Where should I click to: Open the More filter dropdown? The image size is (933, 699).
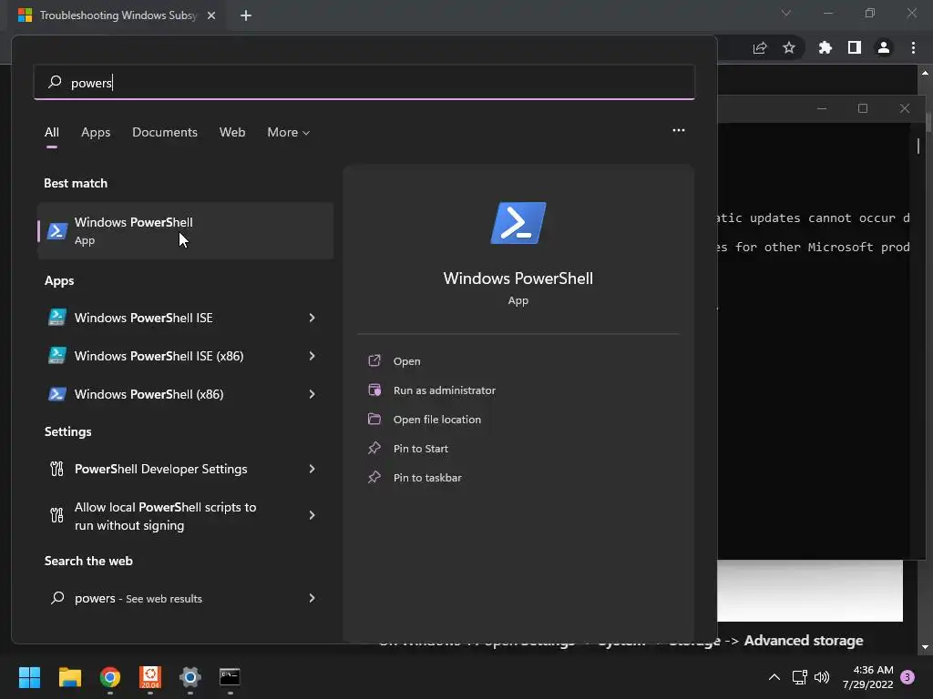tap(289, 132)
